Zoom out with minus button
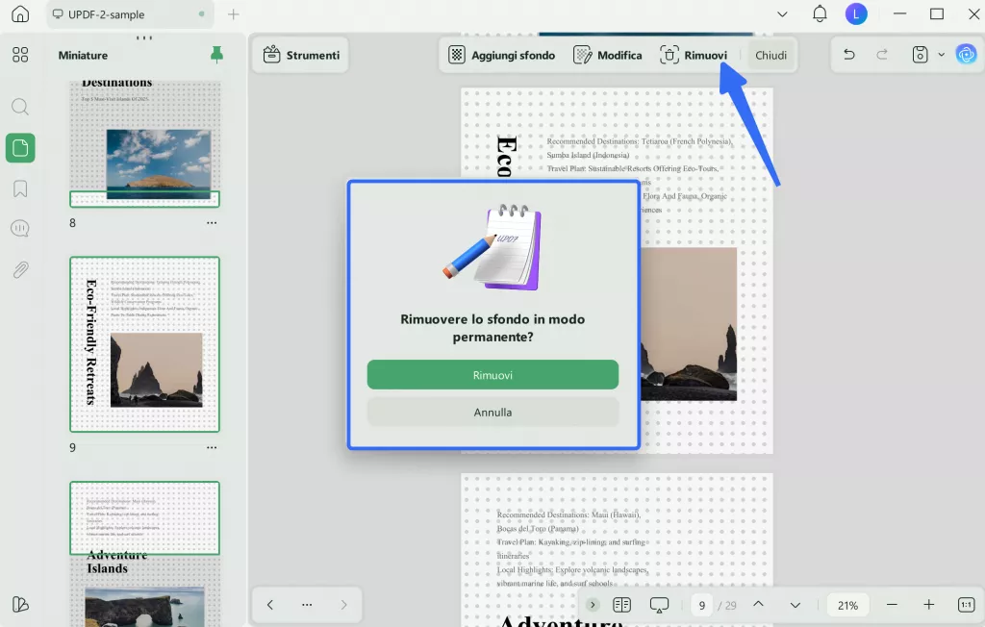This screenshot has width=985, height=627. point(892,605)
